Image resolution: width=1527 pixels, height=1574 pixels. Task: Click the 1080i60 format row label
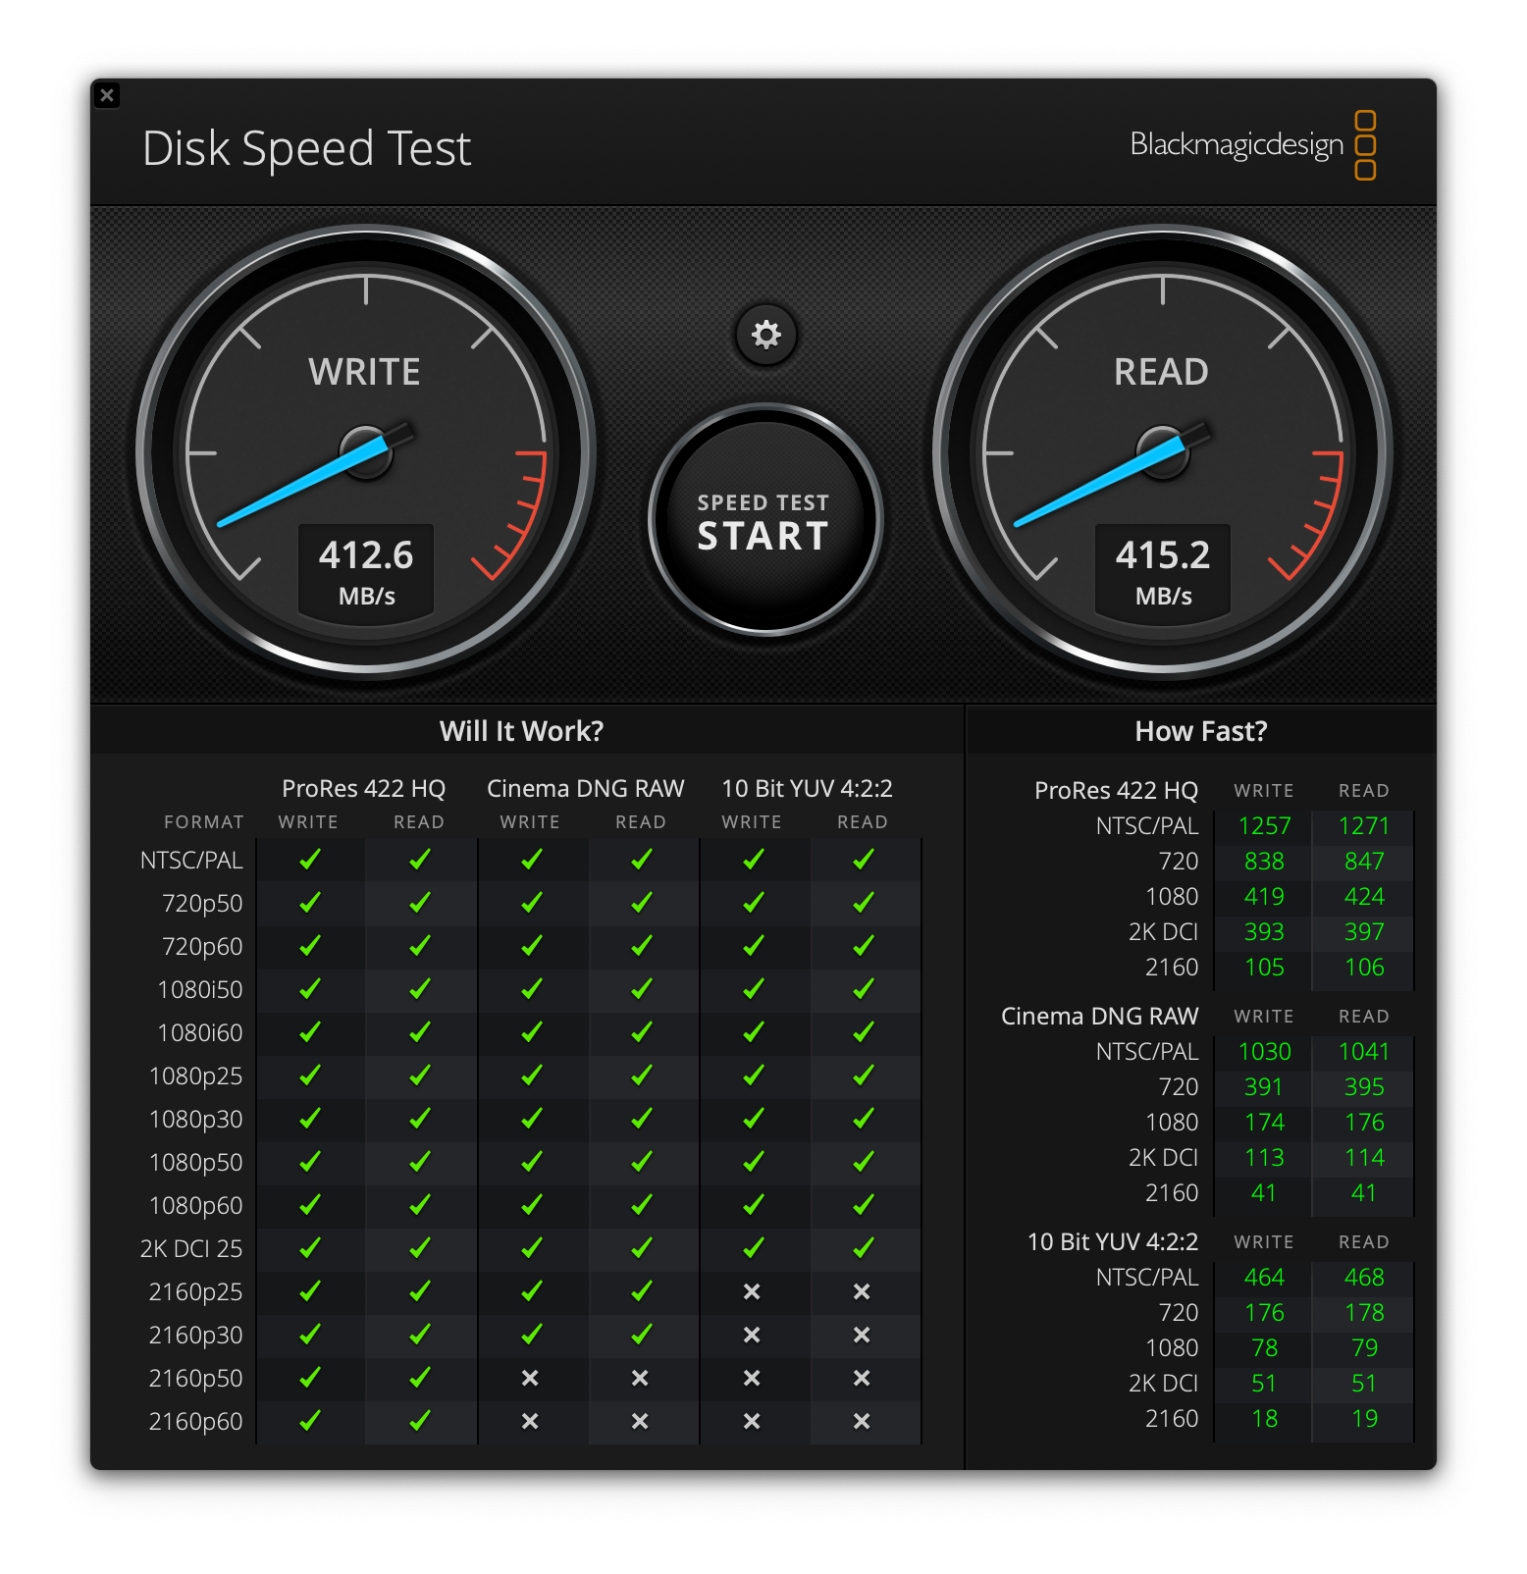(199, 1032)
